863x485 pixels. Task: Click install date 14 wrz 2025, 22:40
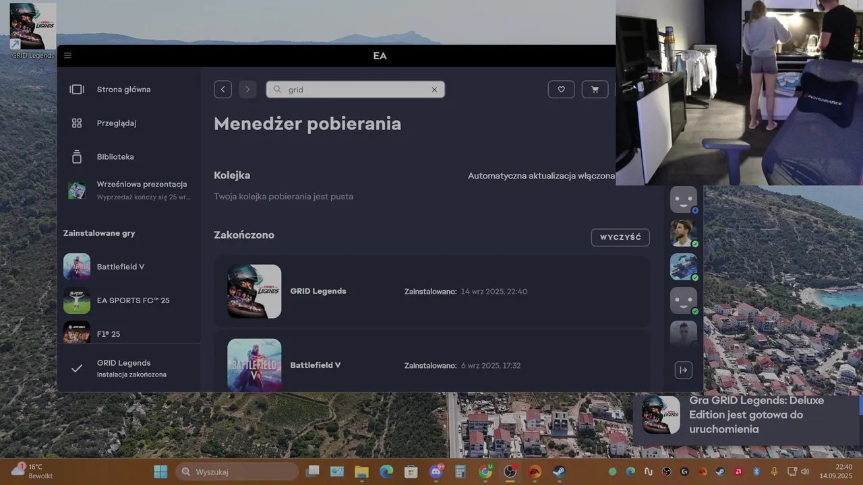coord(494,292)
